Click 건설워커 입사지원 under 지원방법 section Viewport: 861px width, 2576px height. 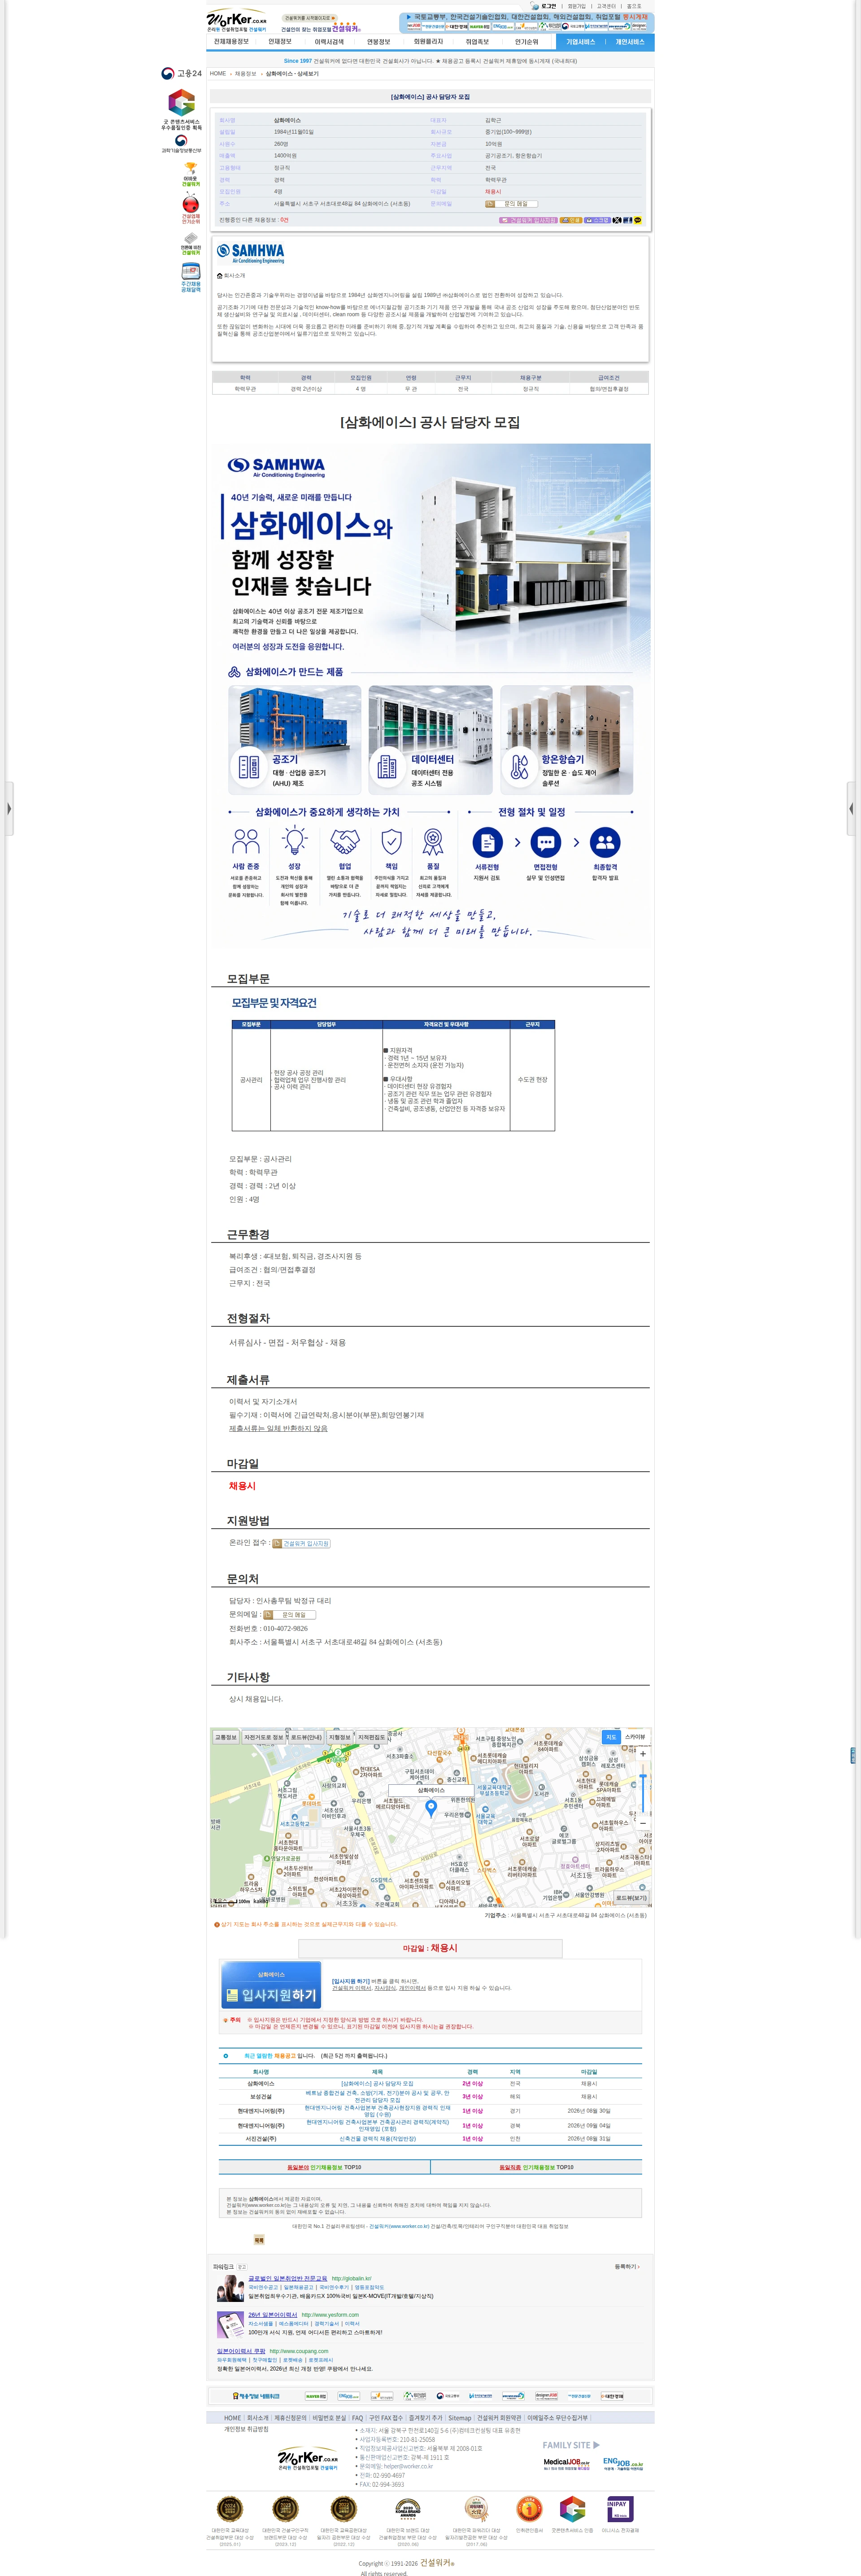[x=302, y=1544]
